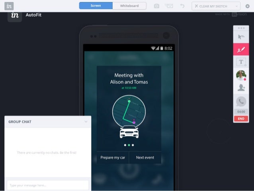This screenshot has height=191, width=254.
Task: Switch to the Screen tab
Action: click(x=96, y=6)
